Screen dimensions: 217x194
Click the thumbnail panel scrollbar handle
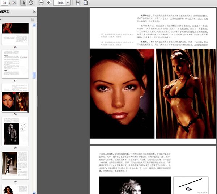pyautogui.click(x=34, y=75)
